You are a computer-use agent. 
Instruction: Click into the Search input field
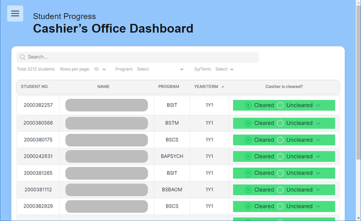[140, 57]
